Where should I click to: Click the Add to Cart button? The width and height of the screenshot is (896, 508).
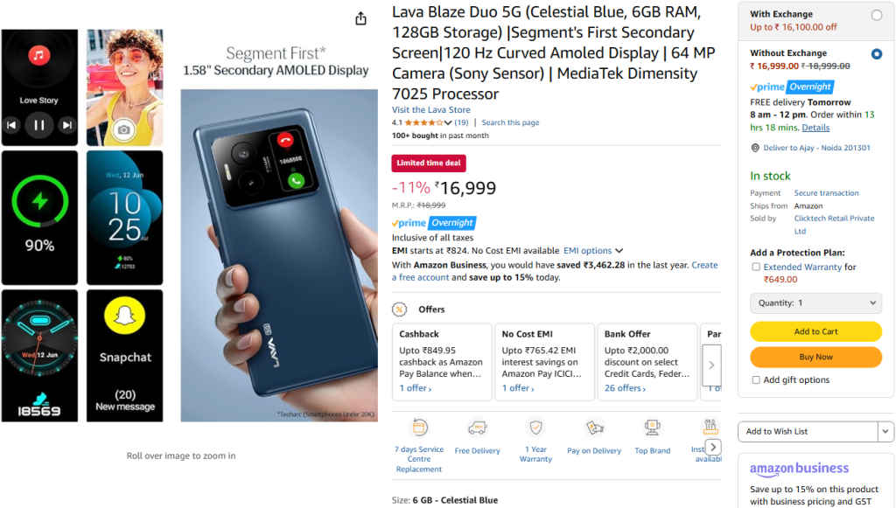(815, 331)
